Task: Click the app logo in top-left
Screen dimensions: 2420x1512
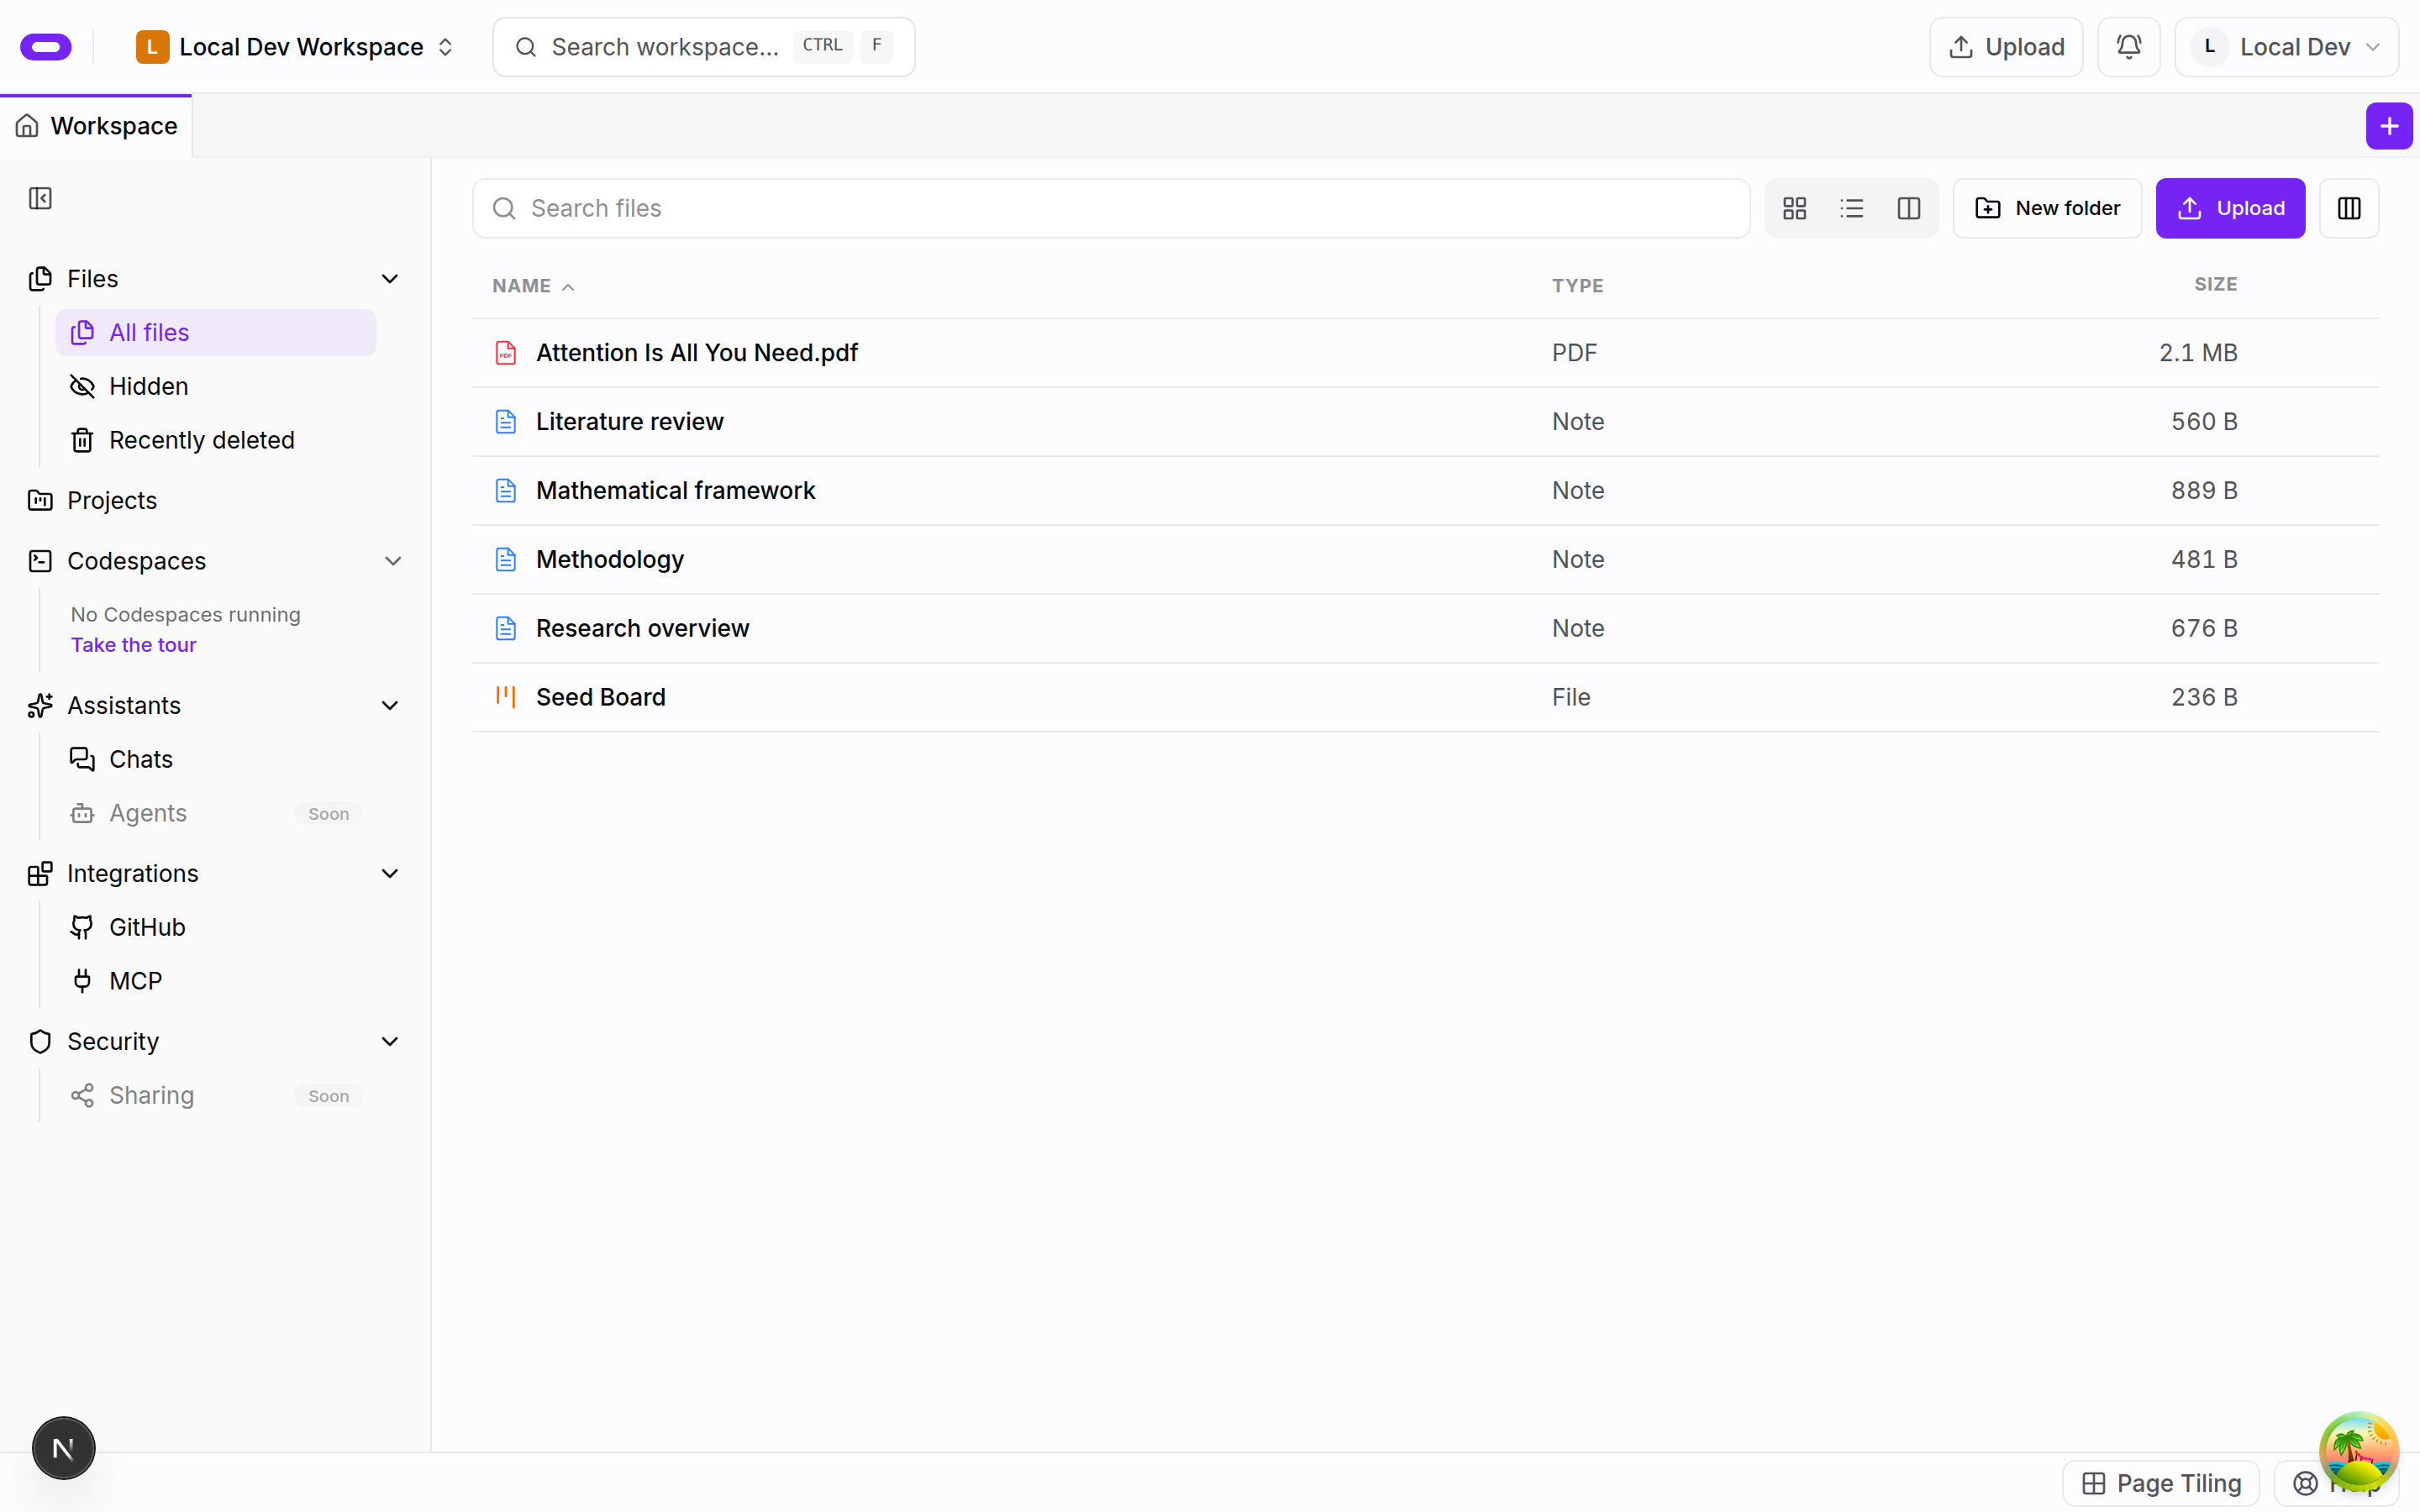Action: pyautogui.click(x=46, y=47)
